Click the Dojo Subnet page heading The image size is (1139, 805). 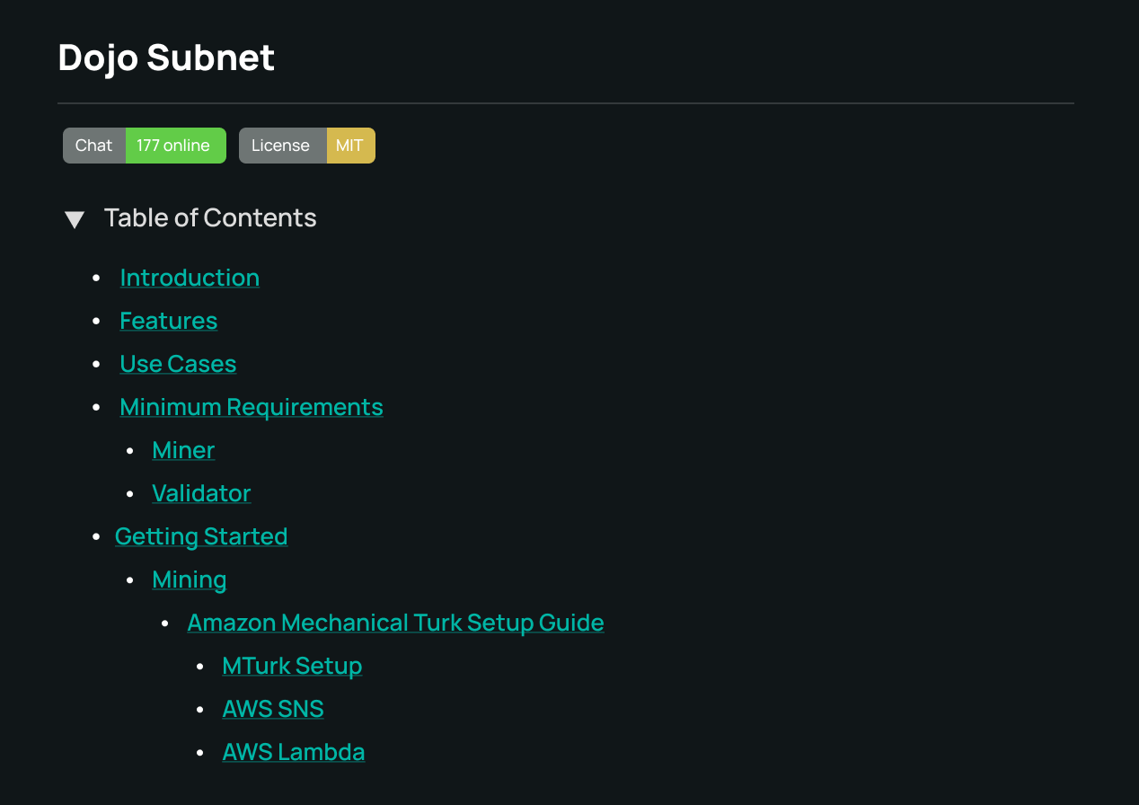166,57
